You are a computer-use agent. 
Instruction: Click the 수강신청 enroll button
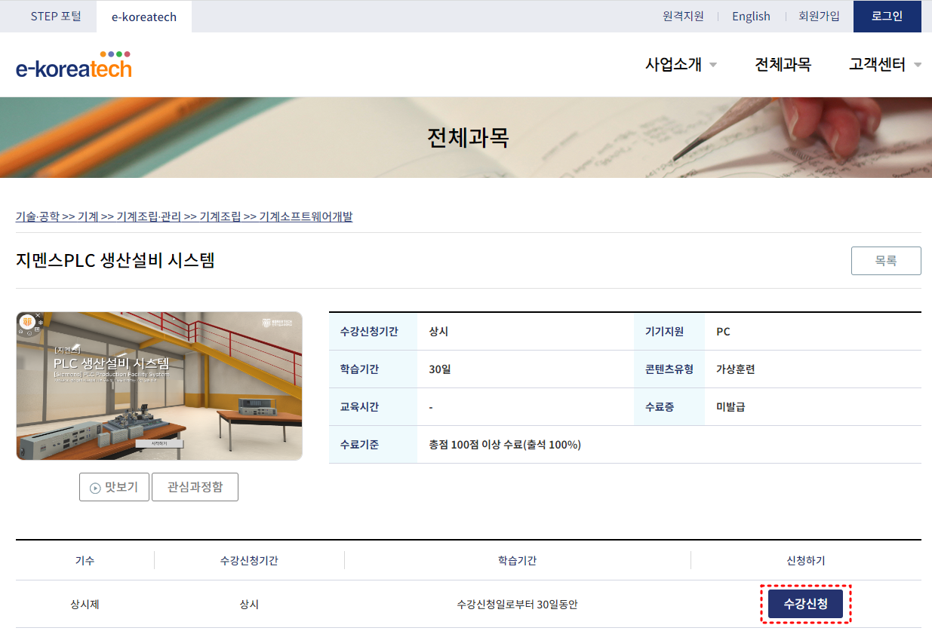pos(805,604)
